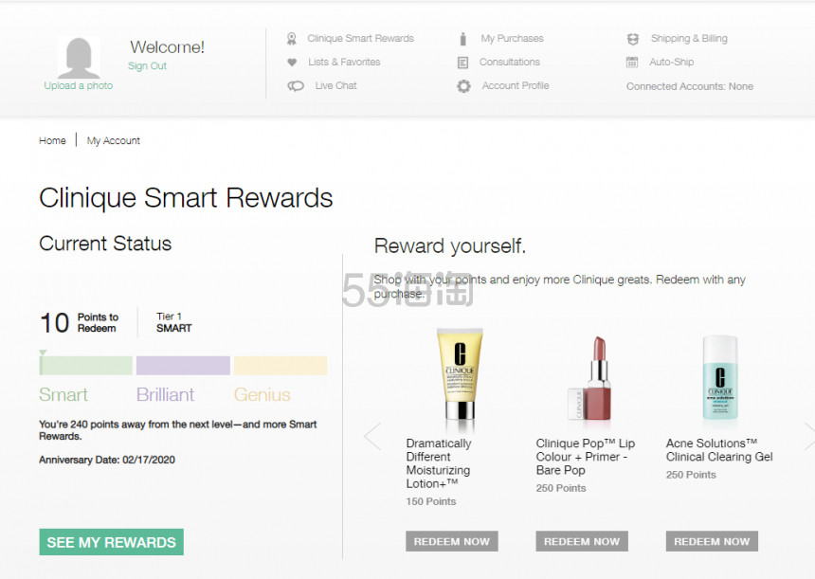Open Consultations menu link
Viewport: 815px width, 579px height.
[510, 62]
